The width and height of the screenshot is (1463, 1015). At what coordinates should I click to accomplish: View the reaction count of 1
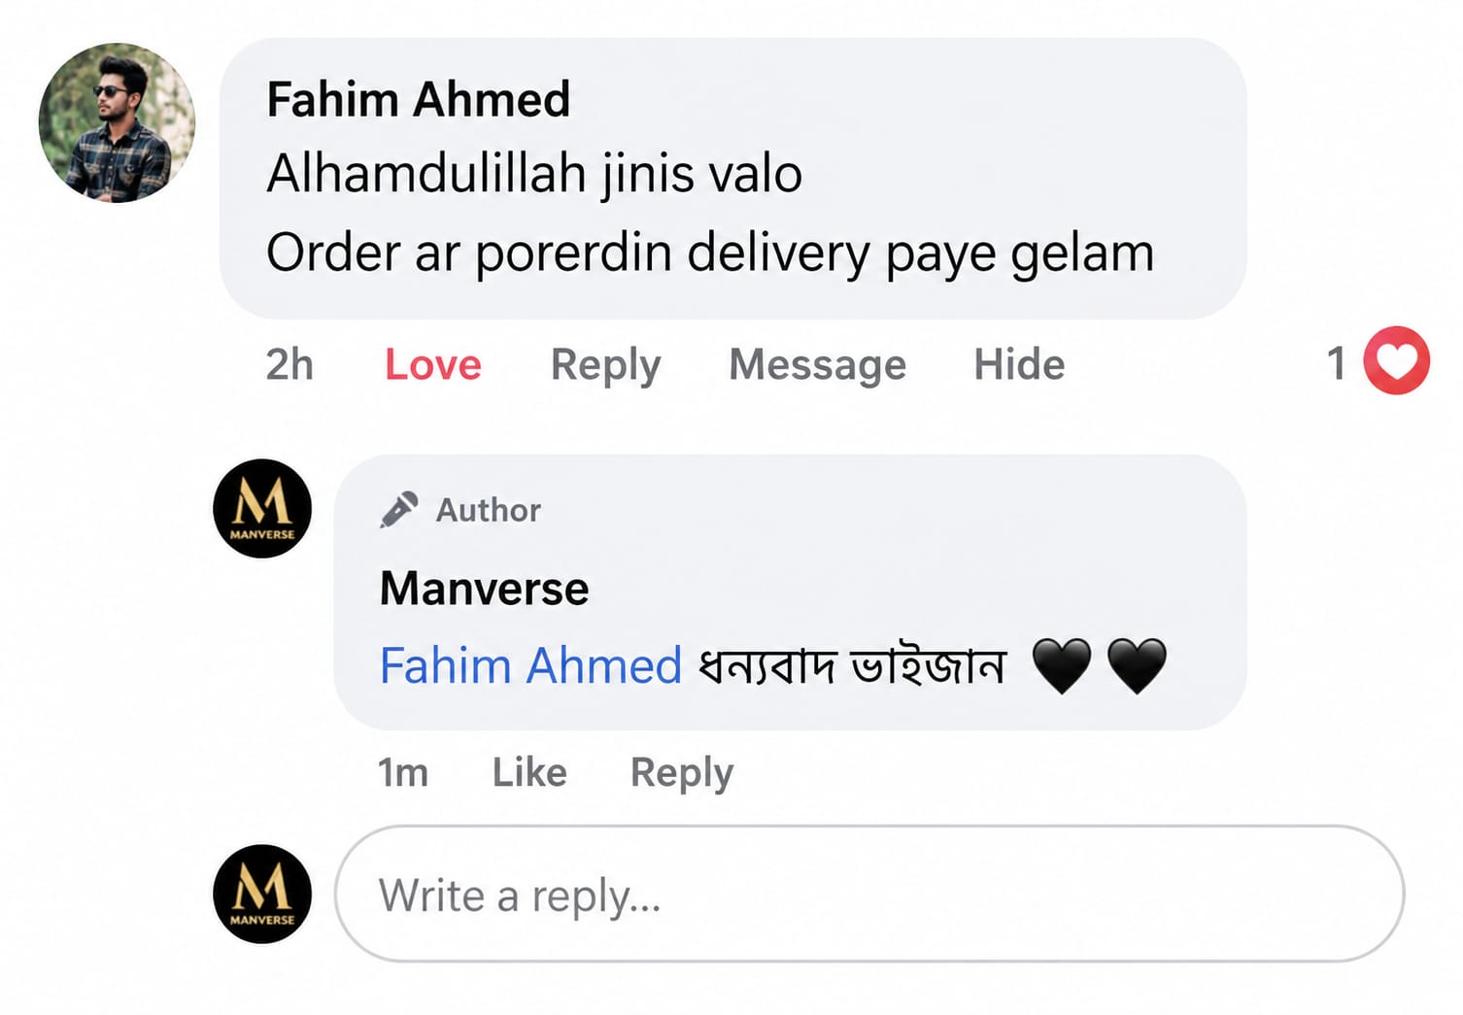tap(1337, 363)
